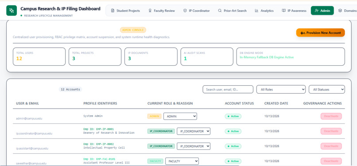Click the IP Awareness book icon

click(283, 11)
